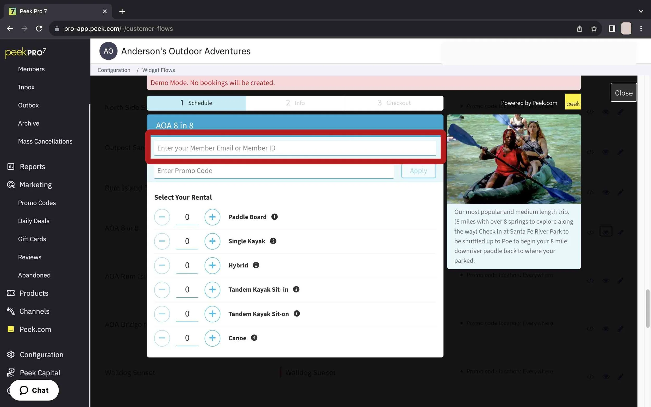Click the Chat bubble button
The height and width of the screenshot is (407, 651).
[x=34, y=390]
